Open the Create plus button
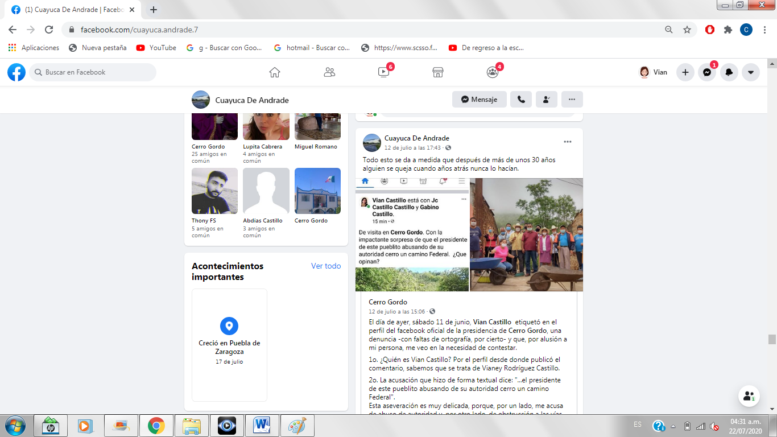Image resolution: width=777 pixels, height=437 pixels. coord(685,72)
